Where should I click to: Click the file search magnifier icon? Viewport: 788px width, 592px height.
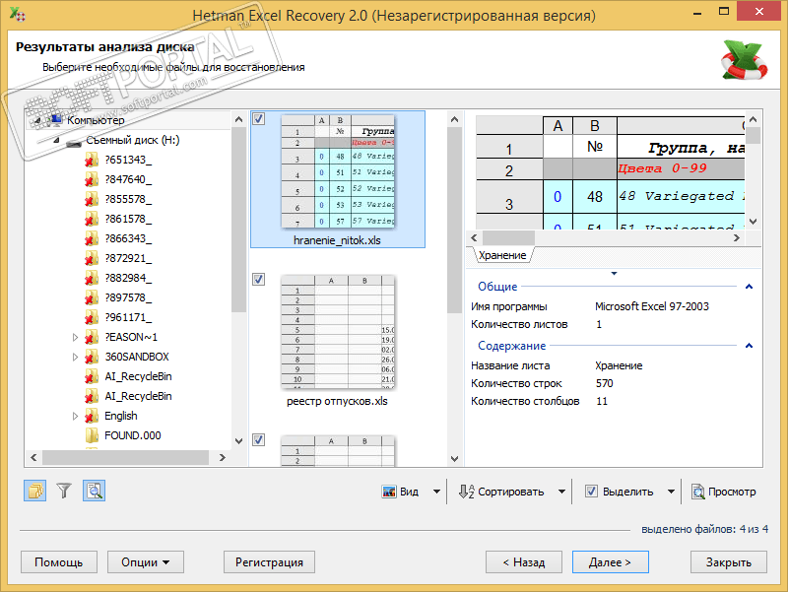click(94, 491)
